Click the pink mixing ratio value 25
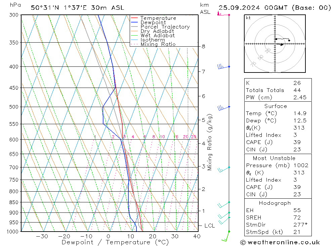The image size is (336, 246). (x=194, y=137)
